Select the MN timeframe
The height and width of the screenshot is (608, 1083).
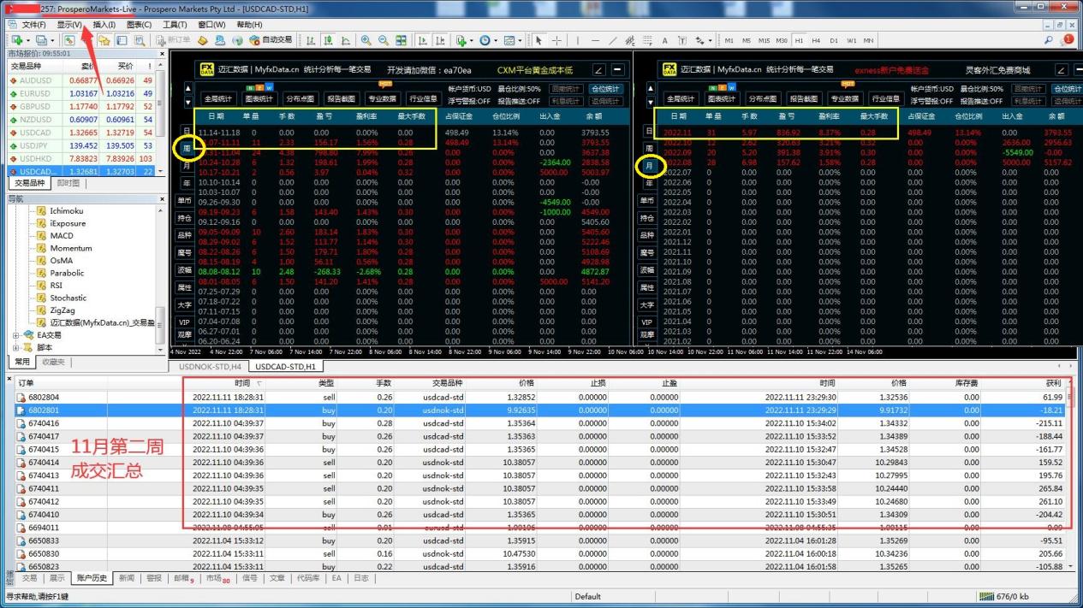[869, 40]
